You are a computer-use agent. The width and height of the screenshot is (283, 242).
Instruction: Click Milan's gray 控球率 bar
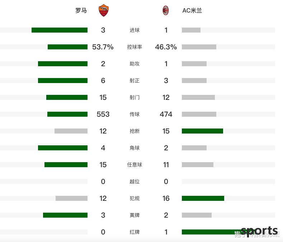199,47
